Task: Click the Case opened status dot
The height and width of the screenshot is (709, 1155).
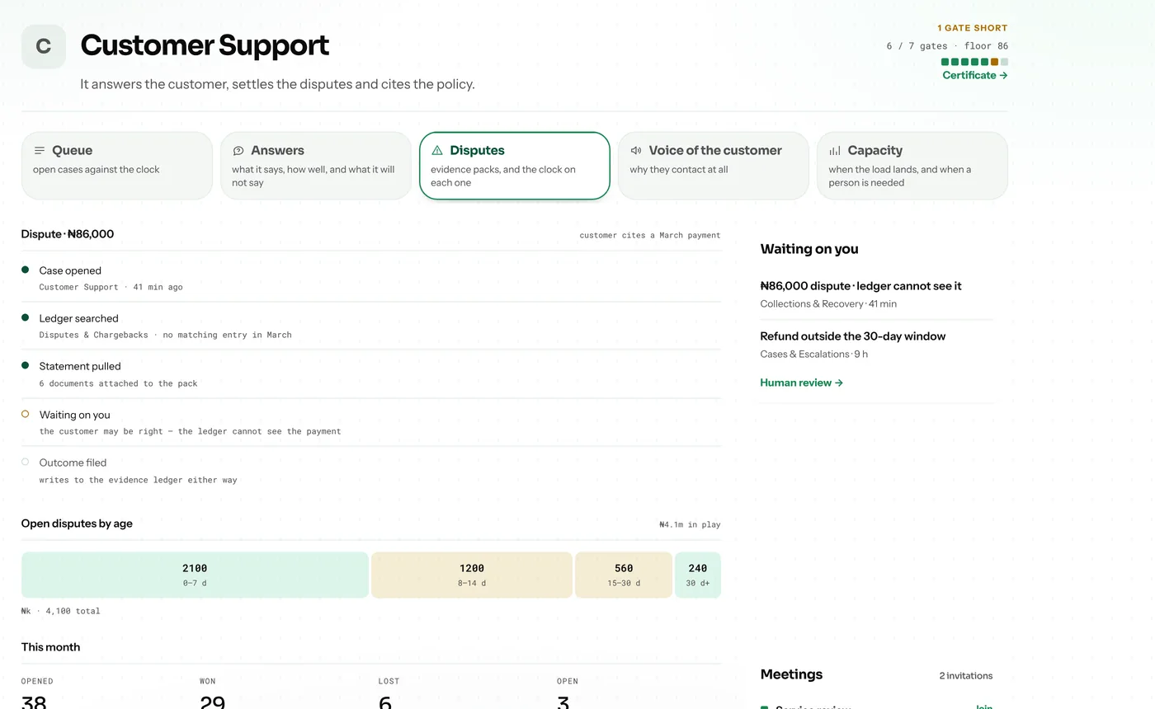Action: pyautogui.click(x=25, y=270)
